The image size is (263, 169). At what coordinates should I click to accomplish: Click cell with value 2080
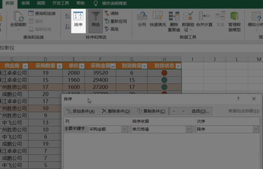(x=74, y=73)
